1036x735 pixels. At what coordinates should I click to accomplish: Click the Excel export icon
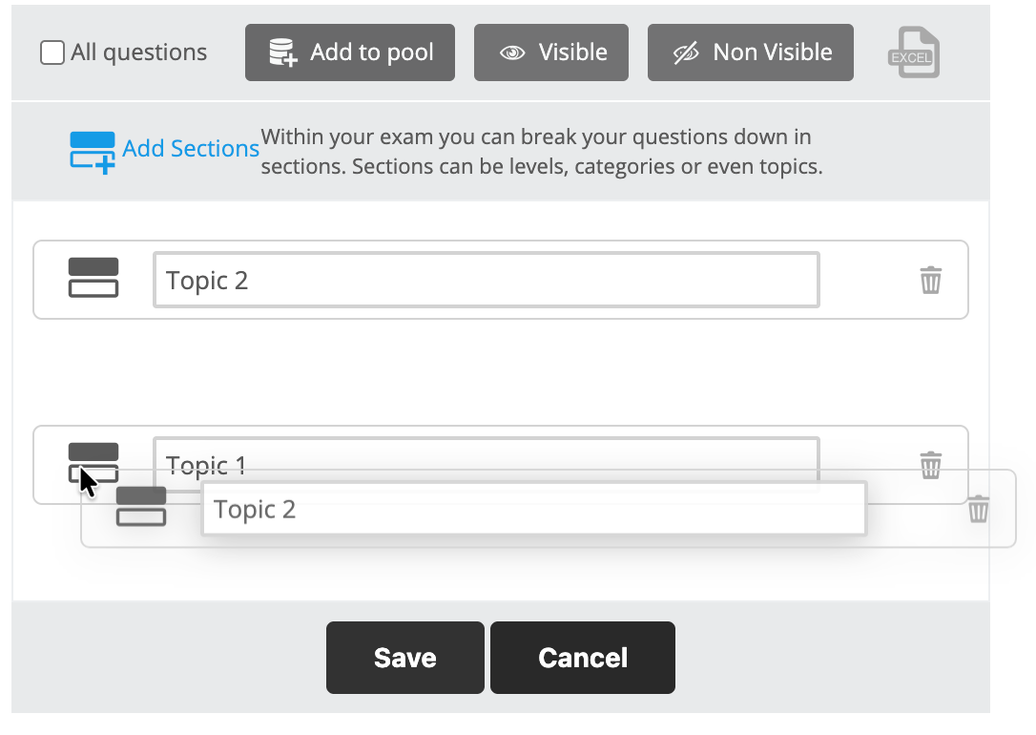[x=913, y=52]
